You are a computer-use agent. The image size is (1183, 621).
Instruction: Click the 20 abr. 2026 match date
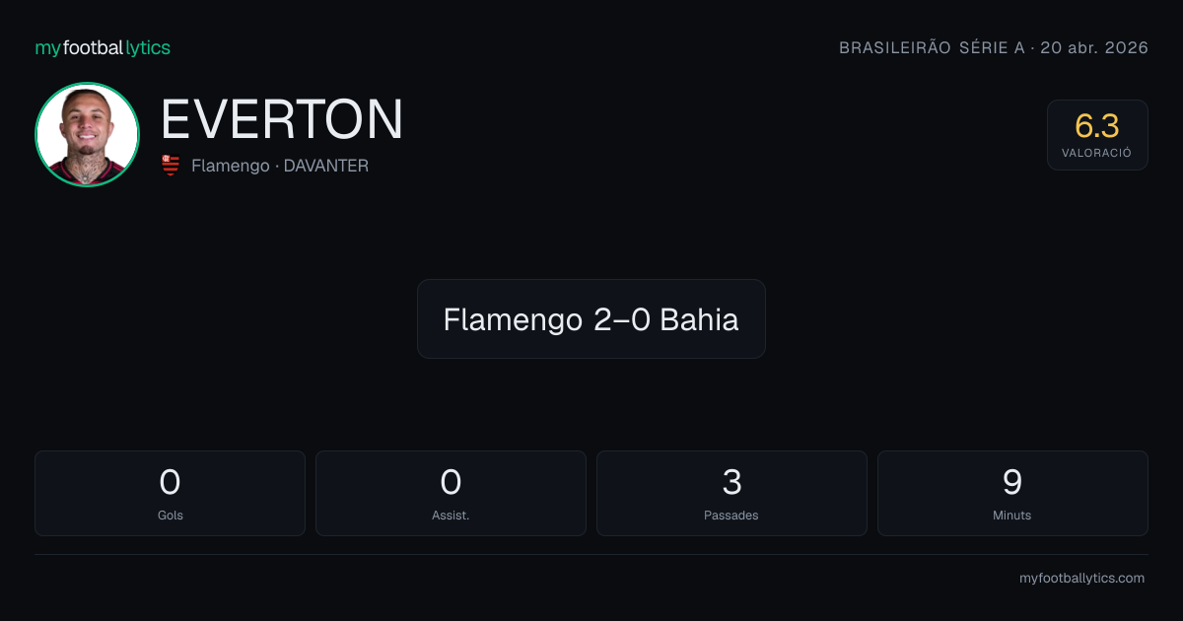(x=1095, y=47)
